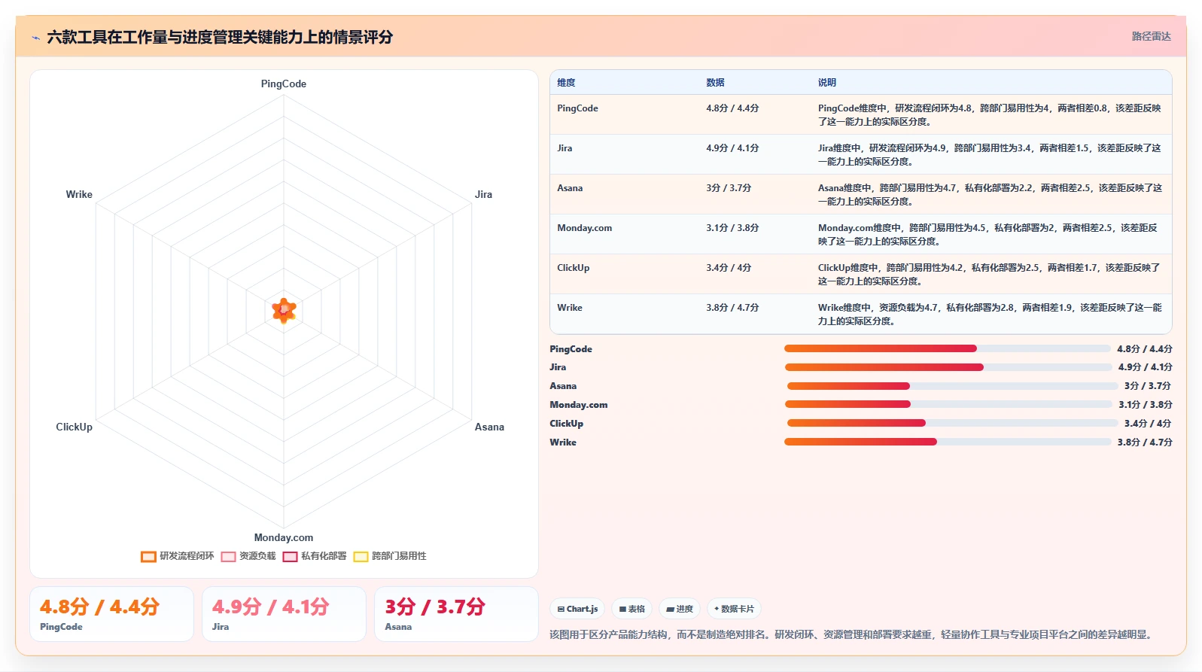Click the crimson 私有化部署 legend swatch

tap(290, 557)
